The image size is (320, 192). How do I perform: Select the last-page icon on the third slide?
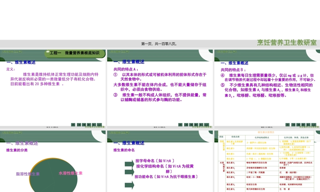pyautogui.click(x=308, y=124)
